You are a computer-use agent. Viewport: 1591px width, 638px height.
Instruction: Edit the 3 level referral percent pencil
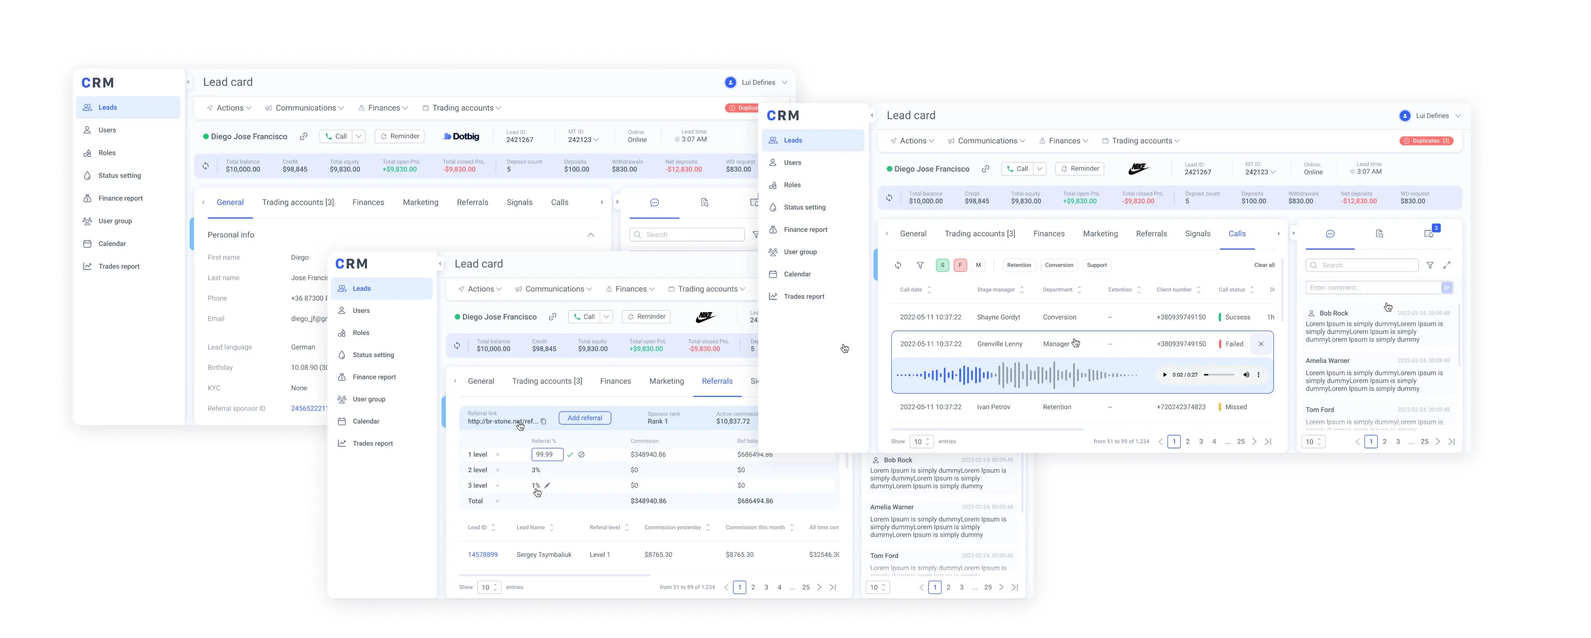click(x=547, y=485)
